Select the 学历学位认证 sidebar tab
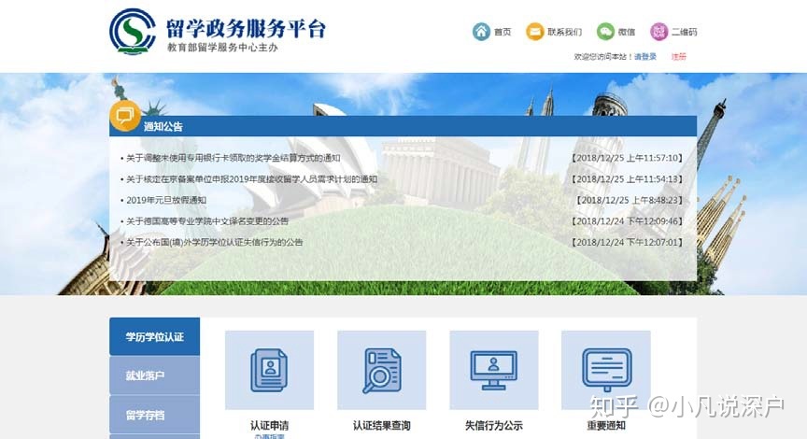The image size is (807, 439). 154,336
